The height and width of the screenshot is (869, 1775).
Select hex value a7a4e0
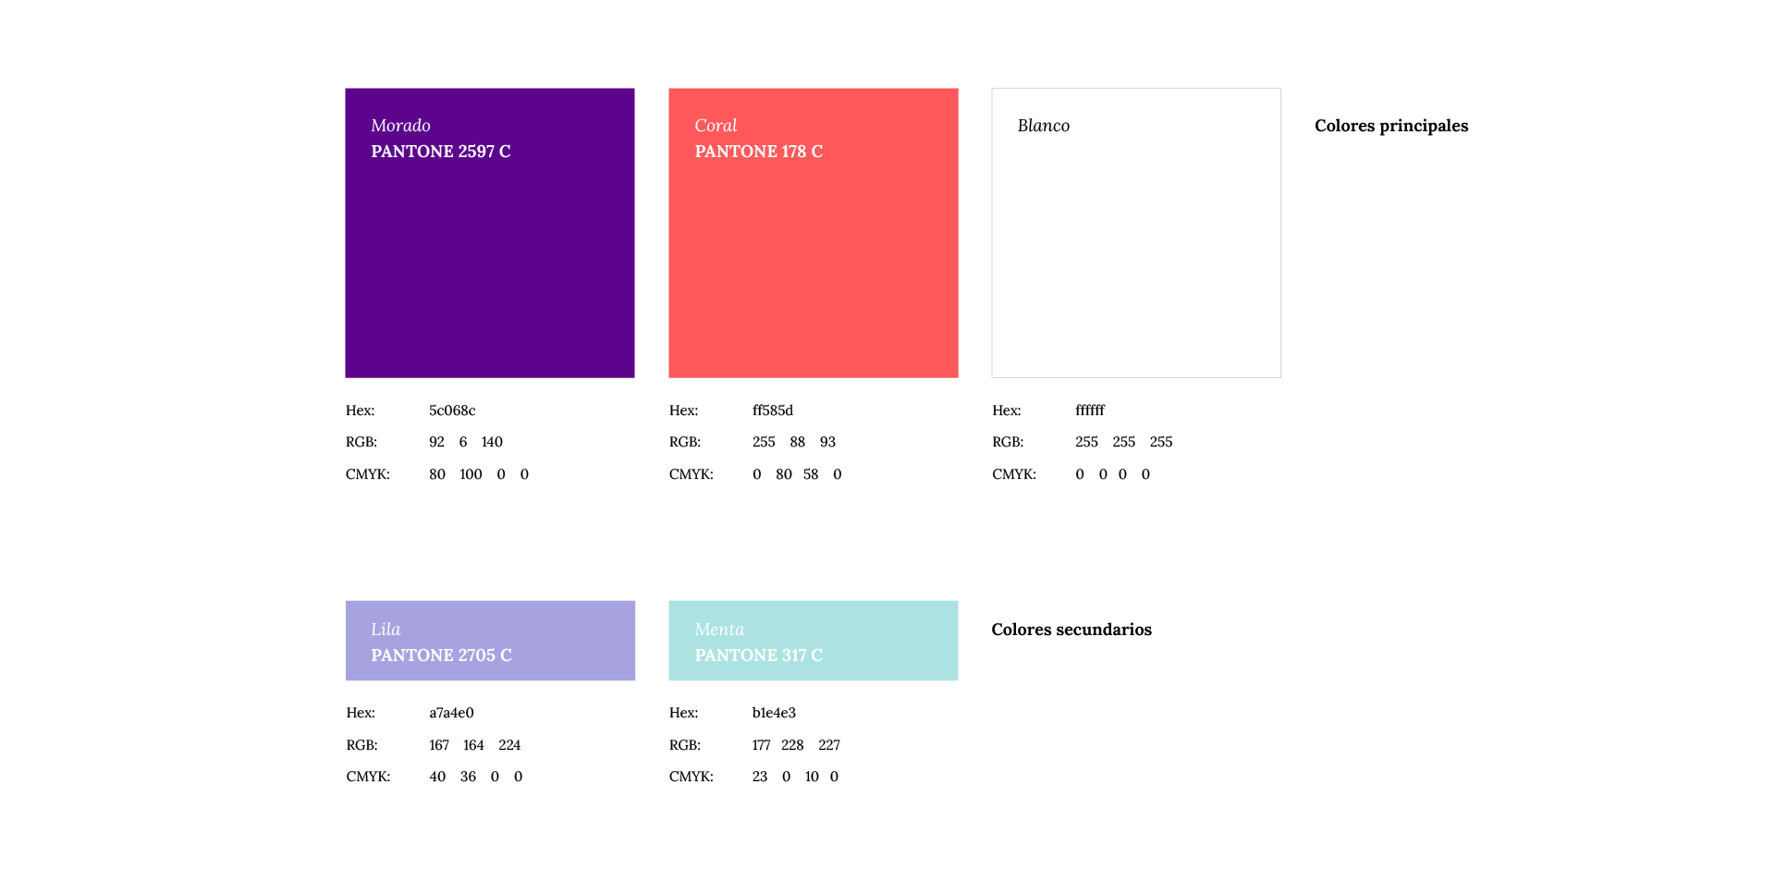(451, 713)
